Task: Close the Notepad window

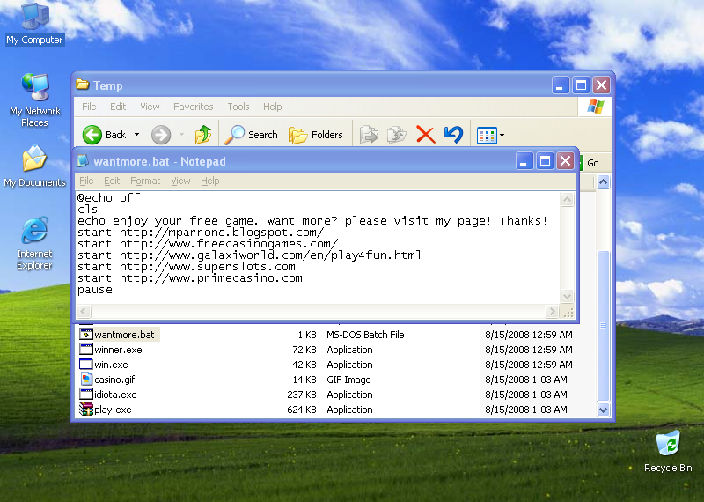Action: (566, 161)
